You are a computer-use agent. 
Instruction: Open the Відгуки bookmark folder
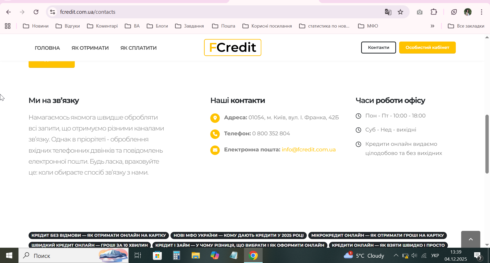pyautogui.click(x=68, y=26)
